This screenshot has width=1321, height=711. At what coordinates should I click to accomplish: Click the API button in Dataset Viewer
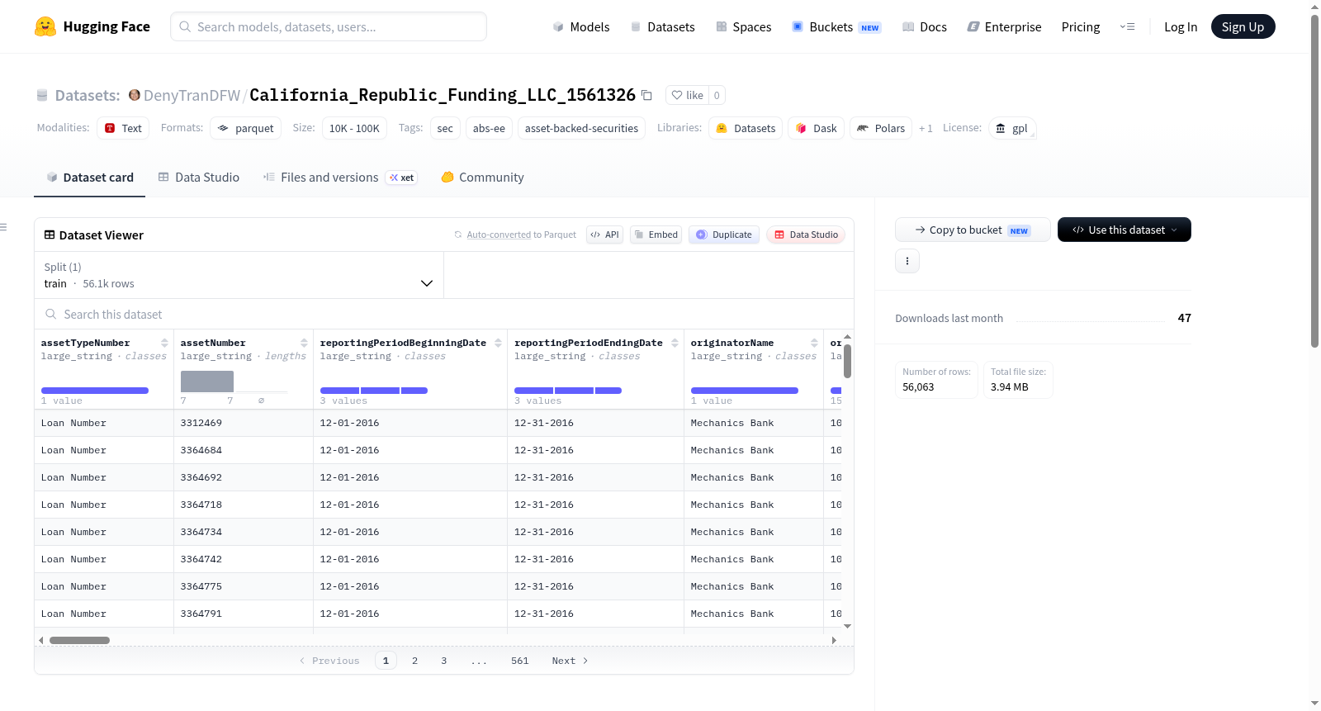click(x=604, y=235)
